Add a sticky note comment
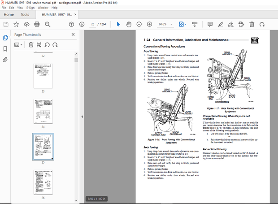Screen dimensions: 278x204 point(210,24)
